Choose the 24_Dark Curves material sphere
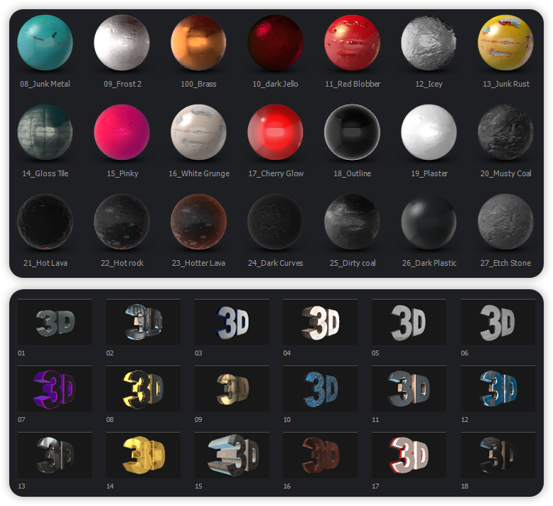This screenshot has height=506, width=553. click(276, 222)
